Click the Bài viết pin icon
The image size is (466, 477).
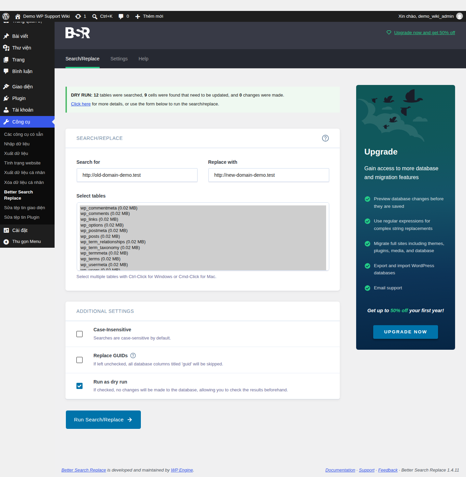coord(6,36)
